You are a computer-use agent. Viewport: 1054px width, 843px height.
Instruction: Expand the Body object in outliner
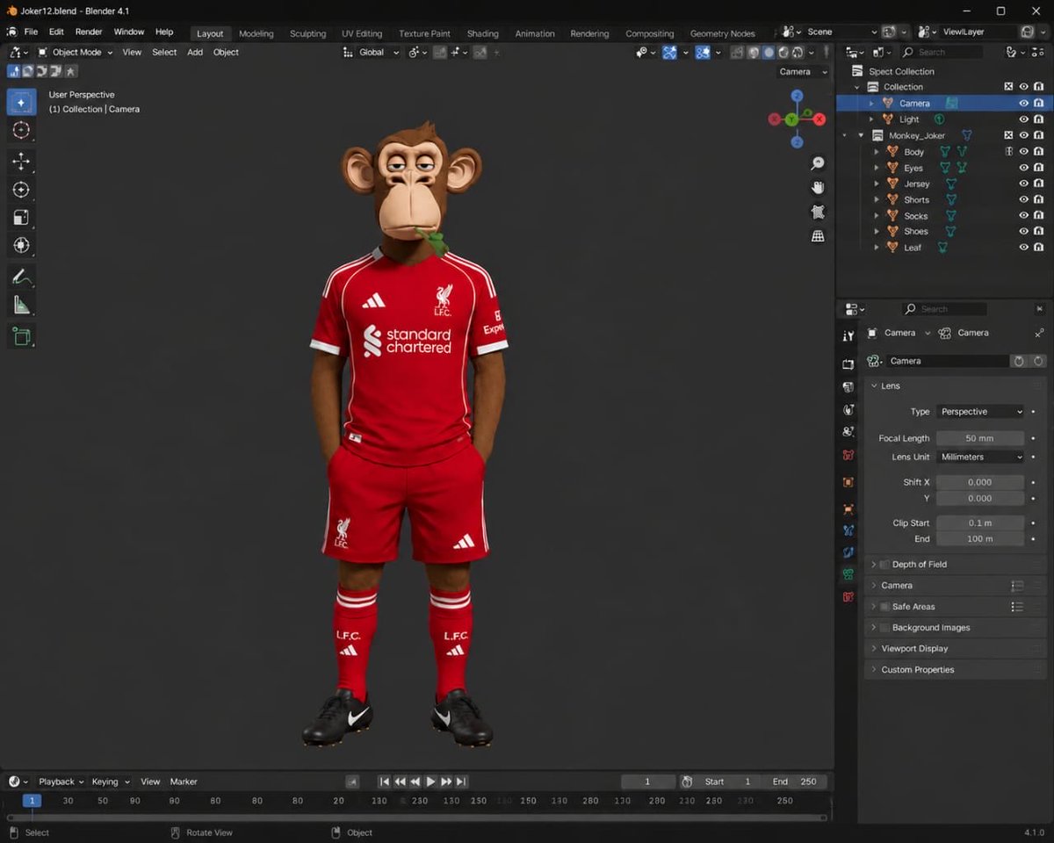point(877,152)
